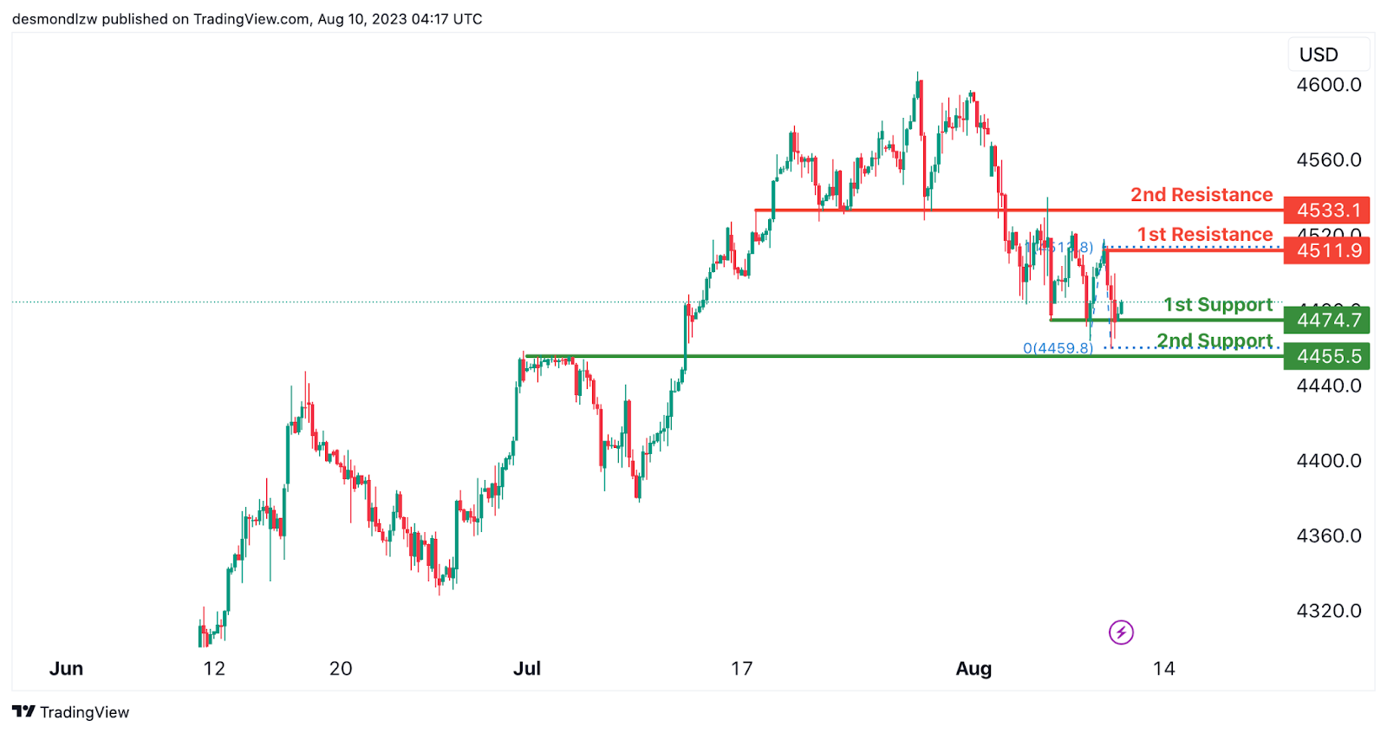The width and height of the screenshot is (1387, 733).
Task: Click the "Jul" date on time axis
Action: pyautogui.click(x=527, y=669)
